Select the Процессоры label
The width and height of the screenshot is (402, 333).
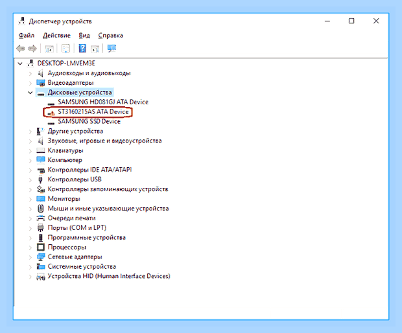(67, 247)
